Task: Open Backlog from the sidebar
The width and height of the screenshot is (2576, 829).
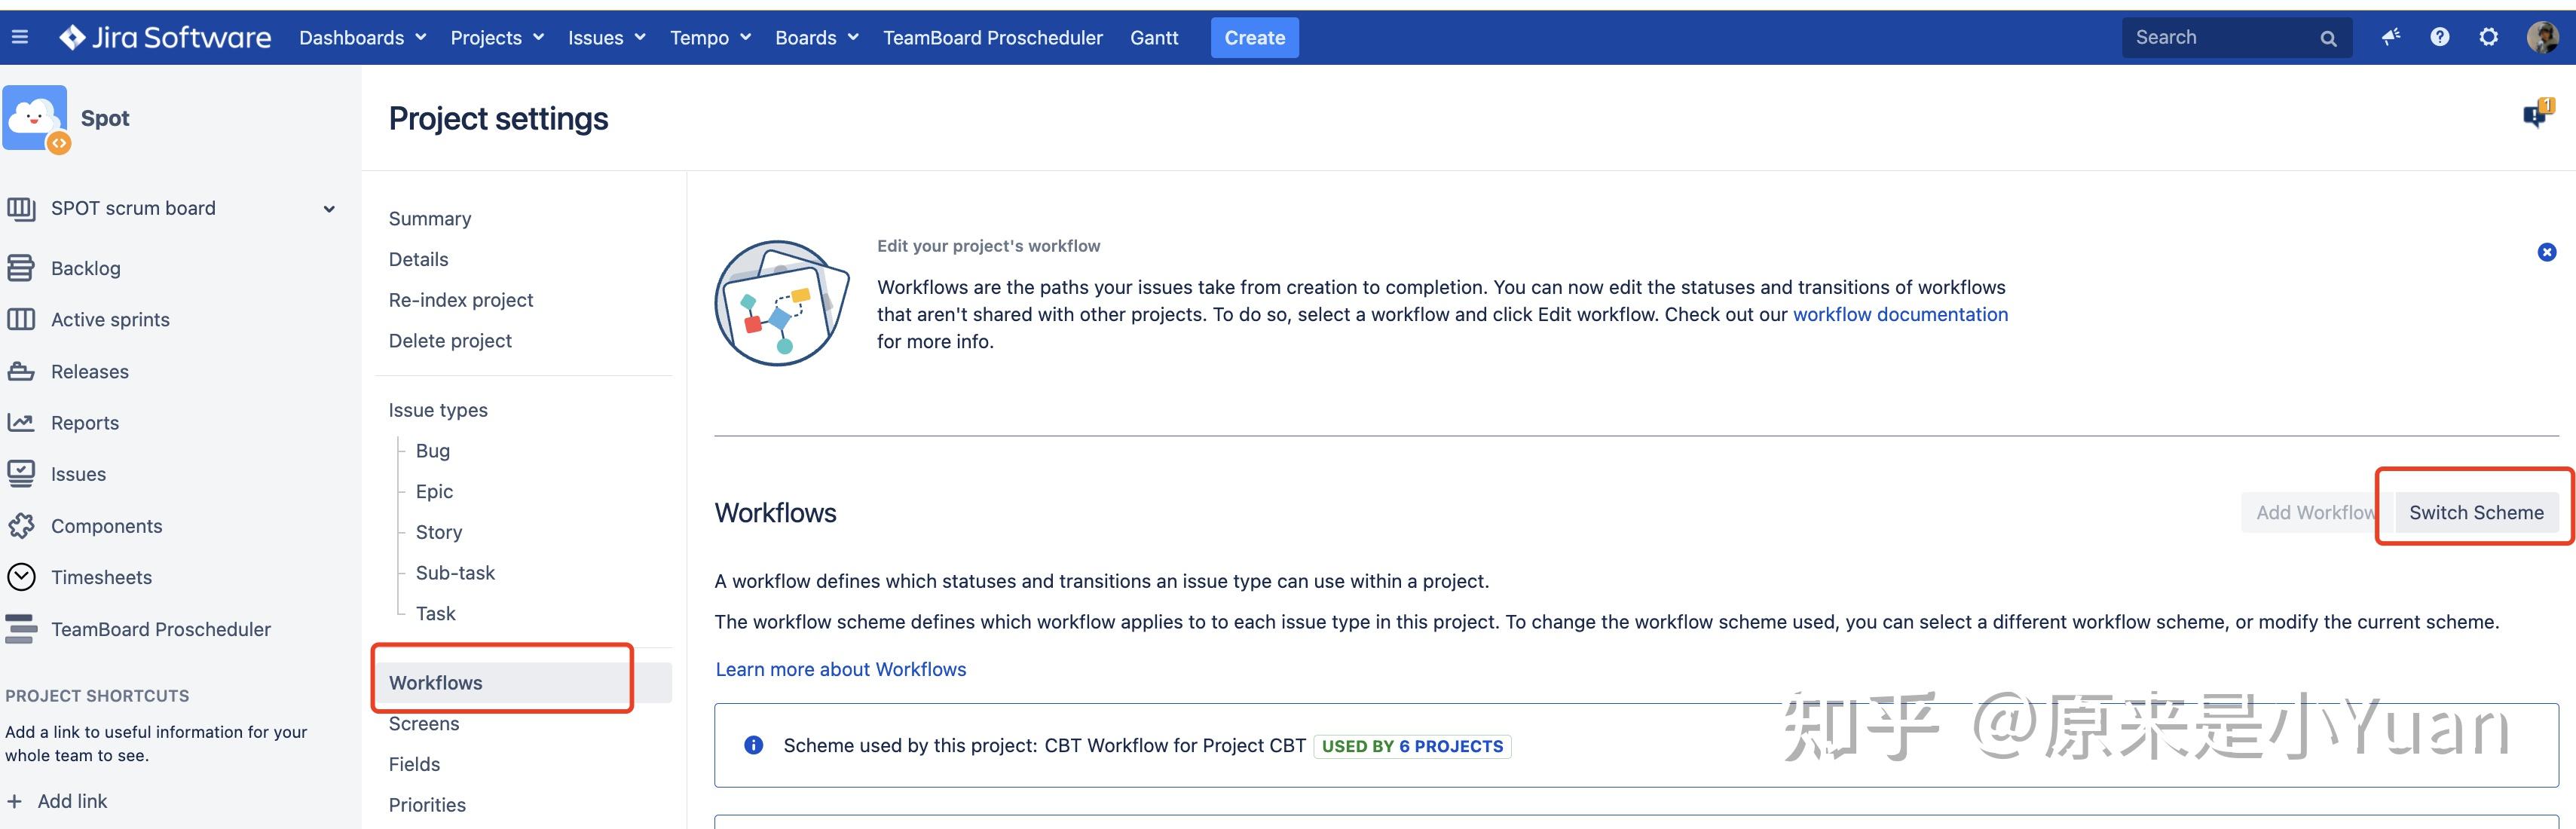Action: (85, 268)
